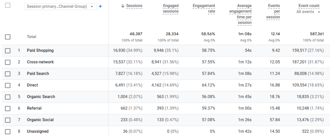Image resolution: width=330 pixels, height=139 pixels.
Task: Sort table by Events per session
Action: (273, 11)
